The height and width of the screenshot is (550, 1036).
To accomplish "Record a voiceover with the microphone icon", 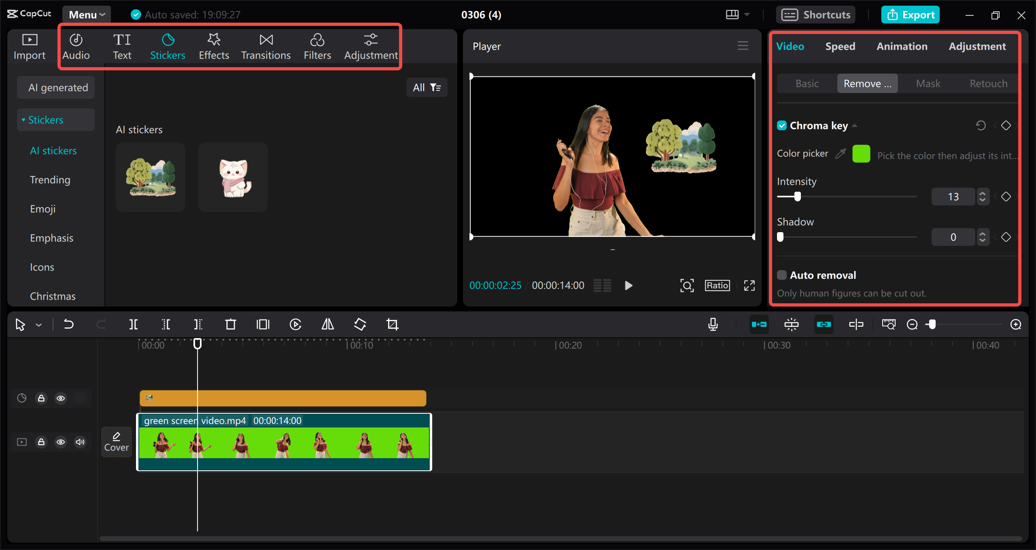I will [713, 324].
